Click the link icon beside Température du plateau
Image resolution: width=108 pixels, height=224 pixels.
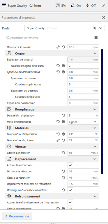(58, 140)
